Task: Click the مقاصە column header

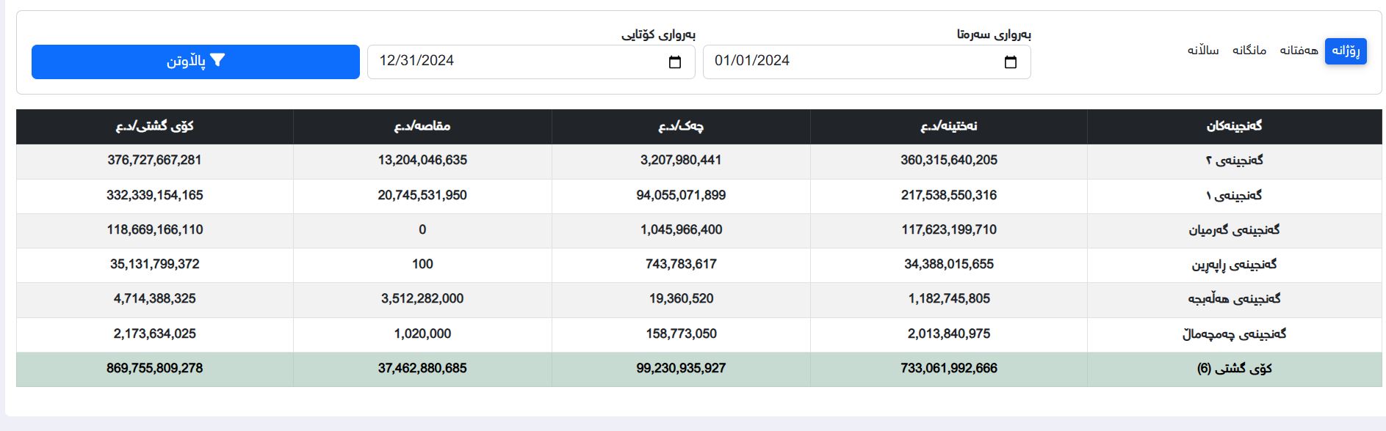Action: click(422, 126)
